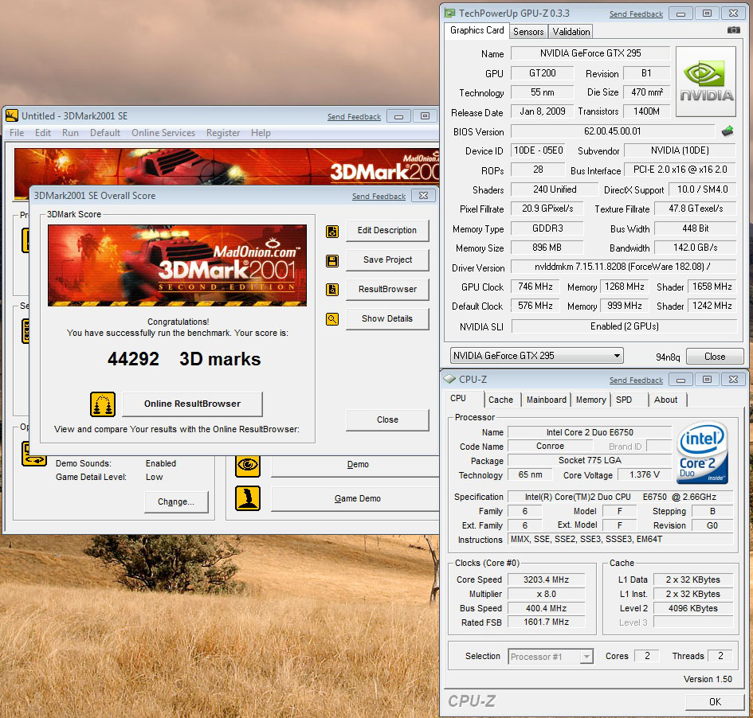The image size is (753, 718).
Task: Click the Intel Core 2 Duo logo
Action: pos(703,452)
